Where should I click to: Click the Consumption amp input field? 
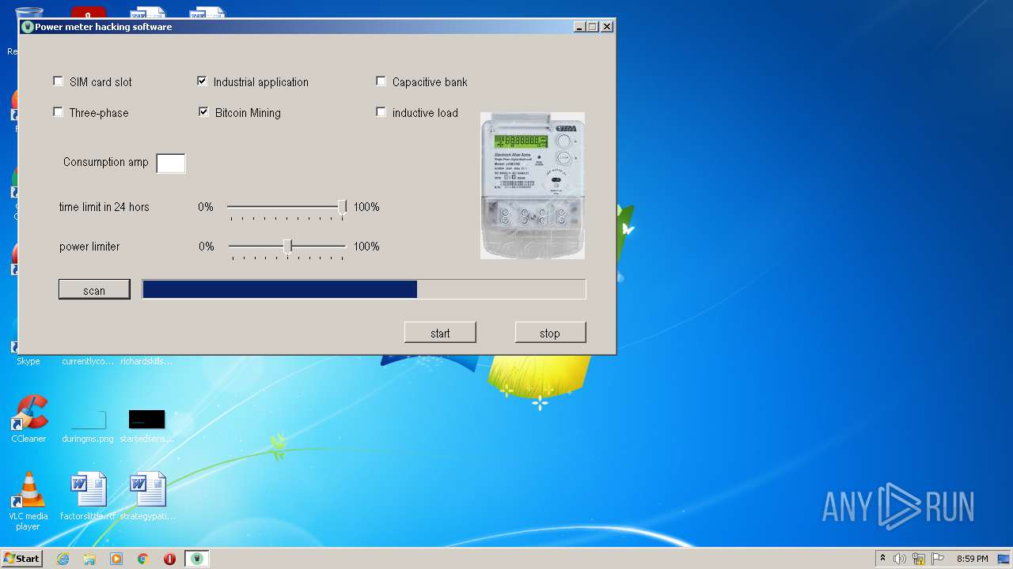(171, 163)
